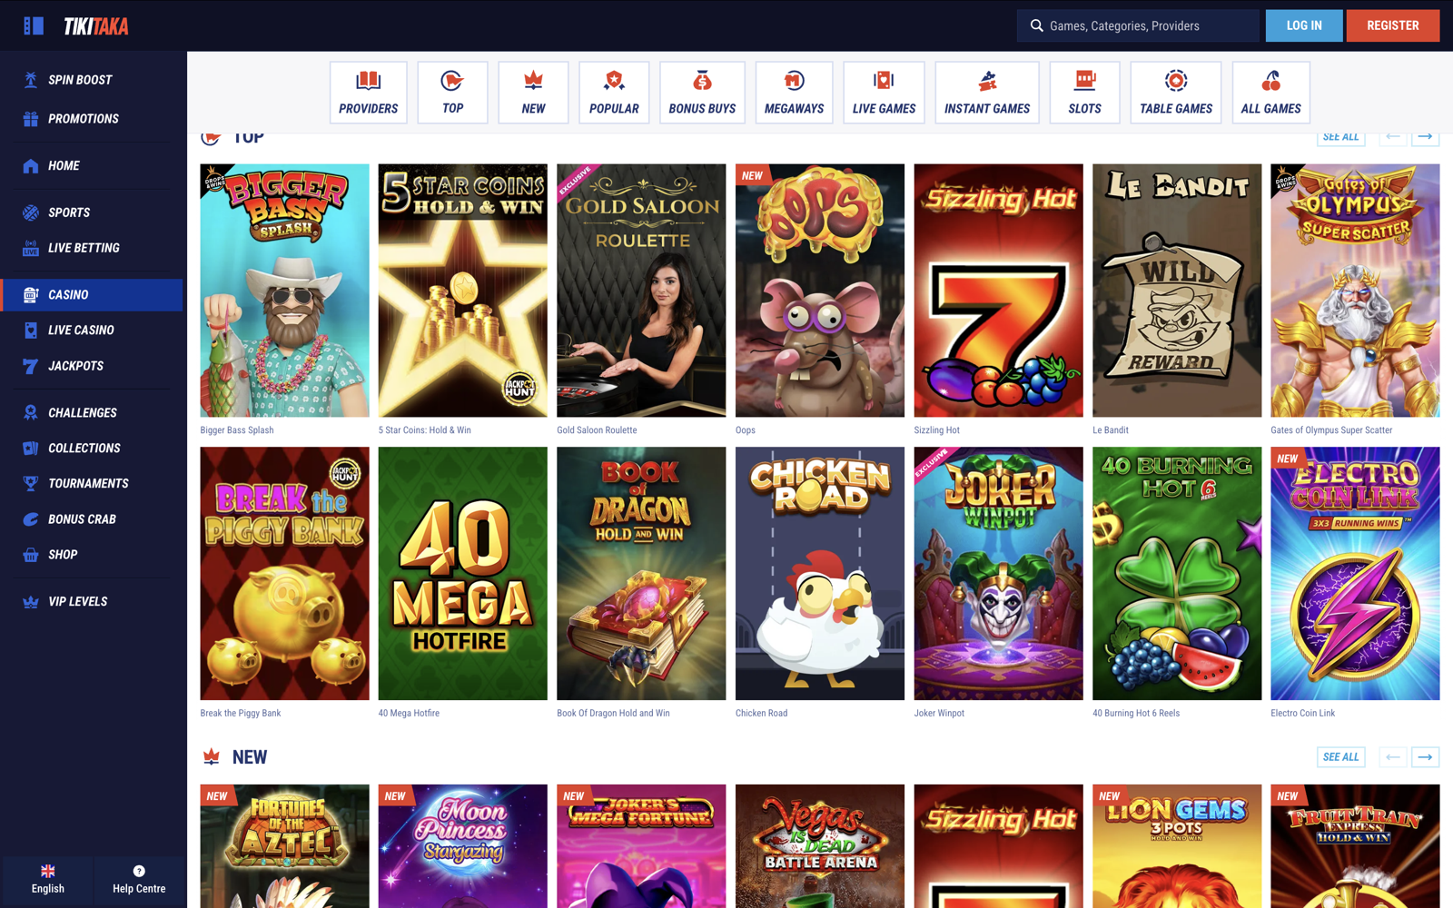The image size is (1453, 908).
Task: Open the Bonus Buys category
Action: click(702, 93)
